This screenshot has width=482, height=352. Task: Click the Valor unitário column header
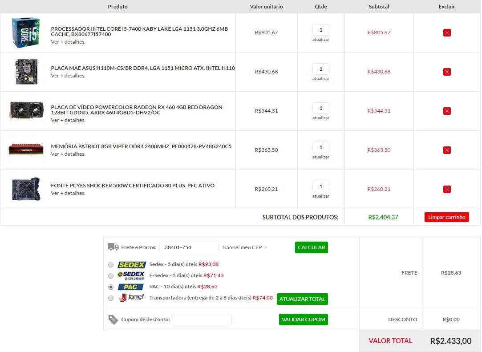266,7
